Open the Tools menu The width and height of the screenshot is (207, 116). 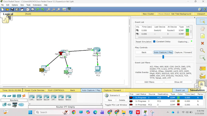click(28, 5)
